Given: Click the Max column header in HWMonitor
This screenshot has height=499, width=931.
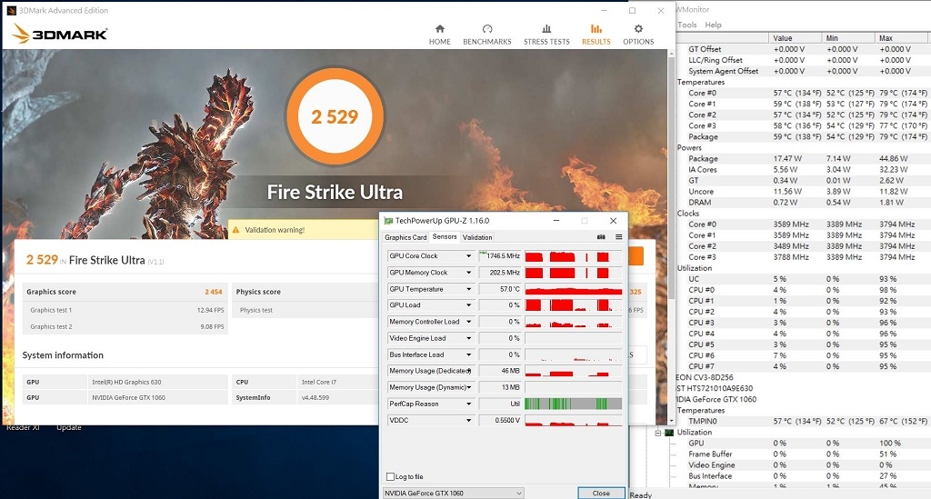Looking at the screenshot, I should pyautogui.click(x=903, y=38).
